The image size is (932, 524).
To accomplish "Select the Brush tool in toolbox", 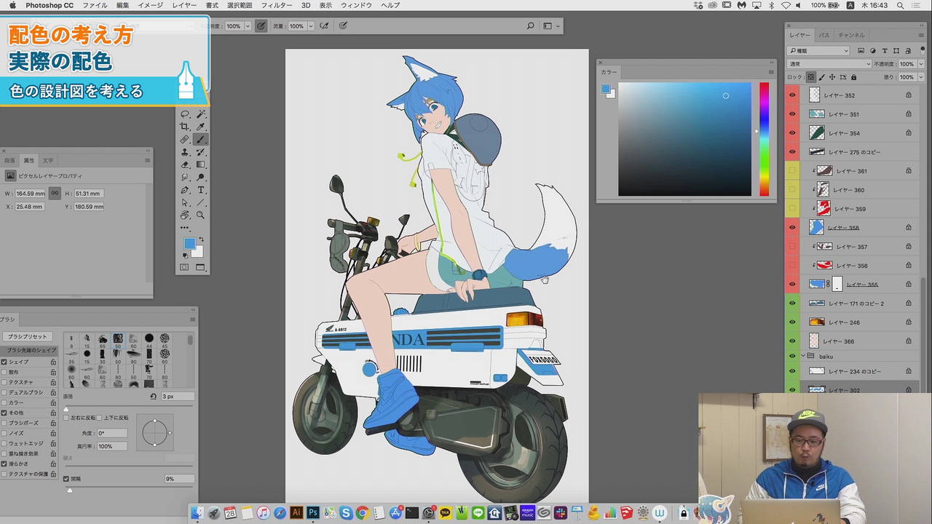I will point(200,140).
